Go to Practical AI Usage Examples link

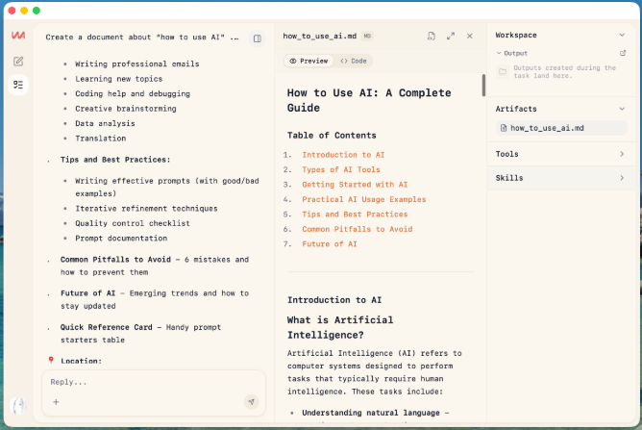[364, 199]
